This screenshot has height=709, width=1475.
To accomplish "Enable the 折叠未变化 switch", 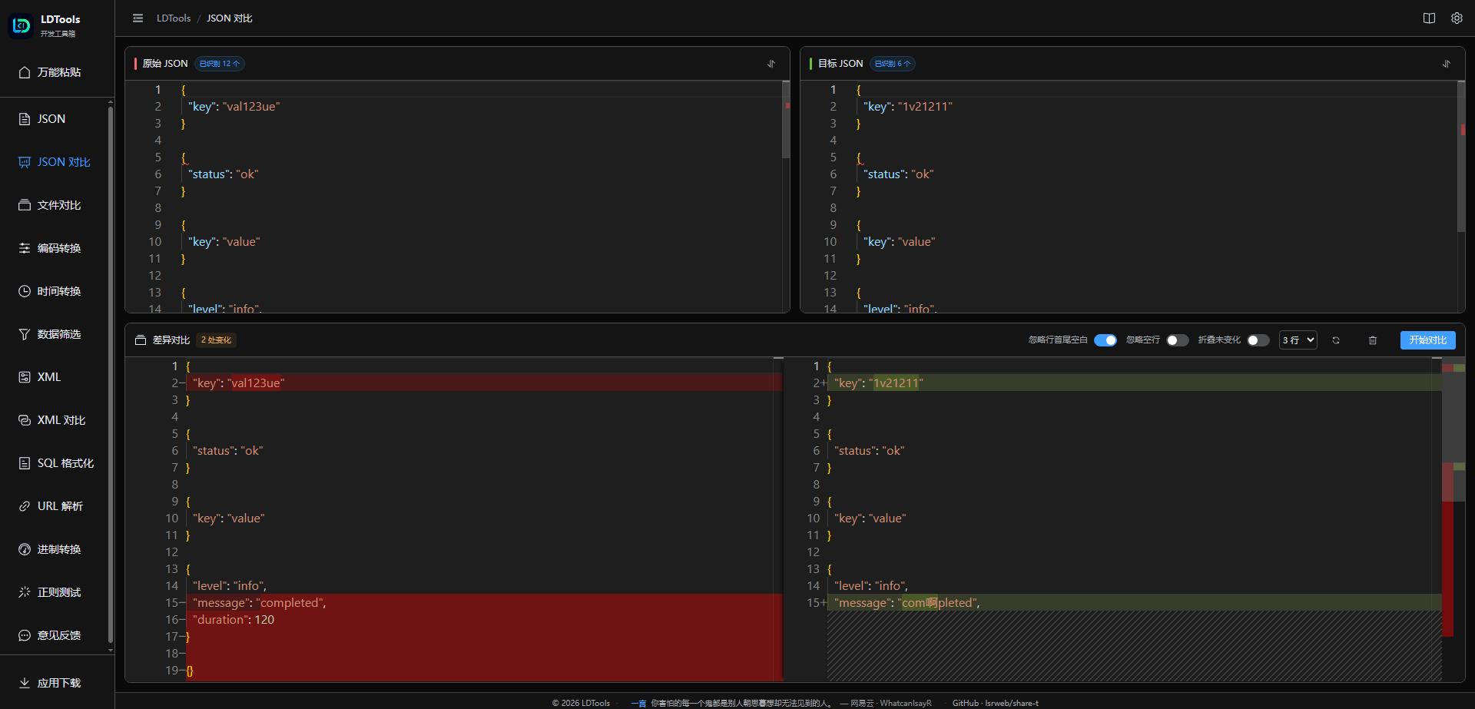I will click(x=1258, y=340).
